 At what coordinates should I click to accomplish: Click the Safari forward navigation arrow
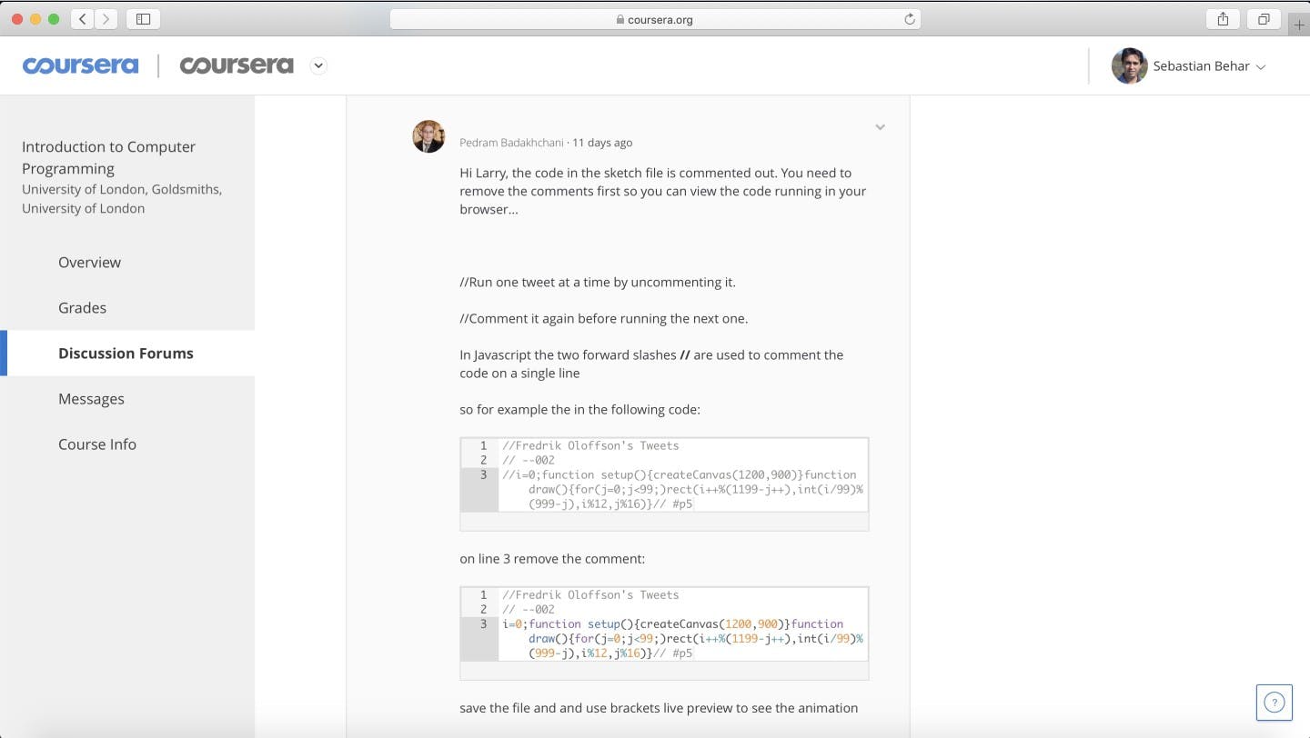(106, 19)
